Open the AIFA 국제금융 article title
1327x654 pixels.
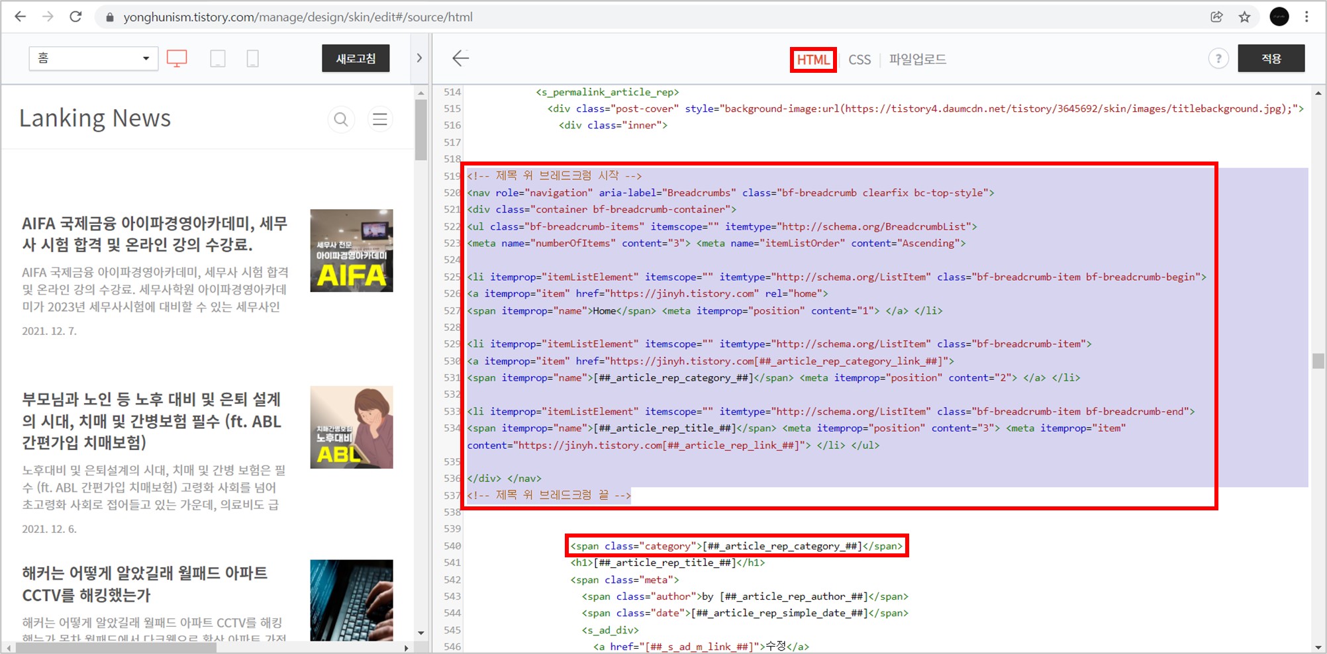click(155, 234)
